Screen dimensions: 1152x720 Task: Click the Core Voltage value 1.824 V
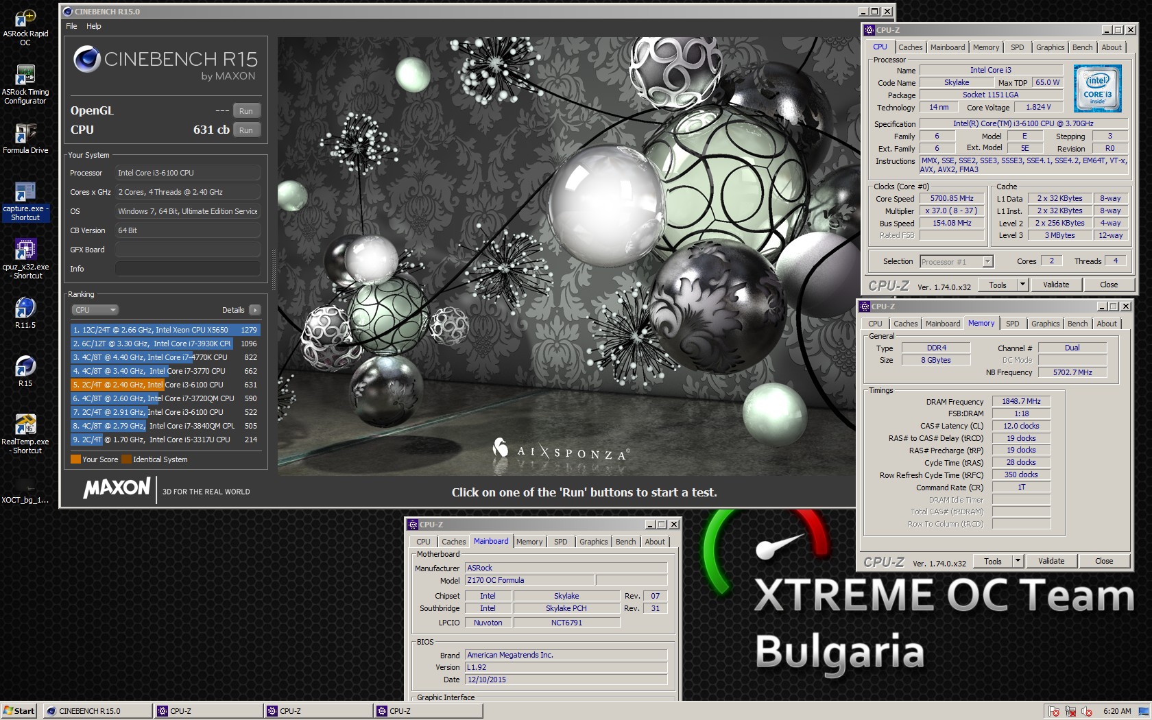pyautogui.click(x=1038, y=108)
